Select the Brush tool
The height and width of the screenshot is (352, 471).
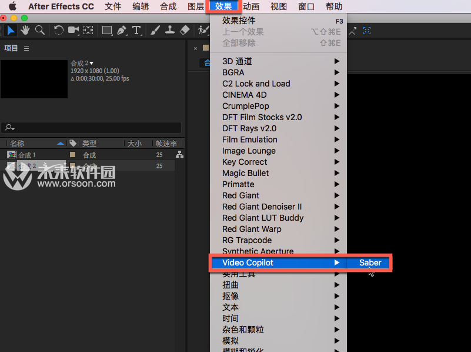(x=155, y=31)
